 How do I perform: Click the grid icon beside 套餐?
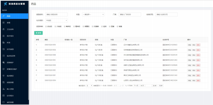coord(4,23)
